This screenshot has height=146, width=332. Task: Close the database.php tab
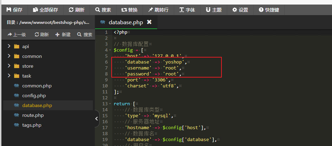149,22
